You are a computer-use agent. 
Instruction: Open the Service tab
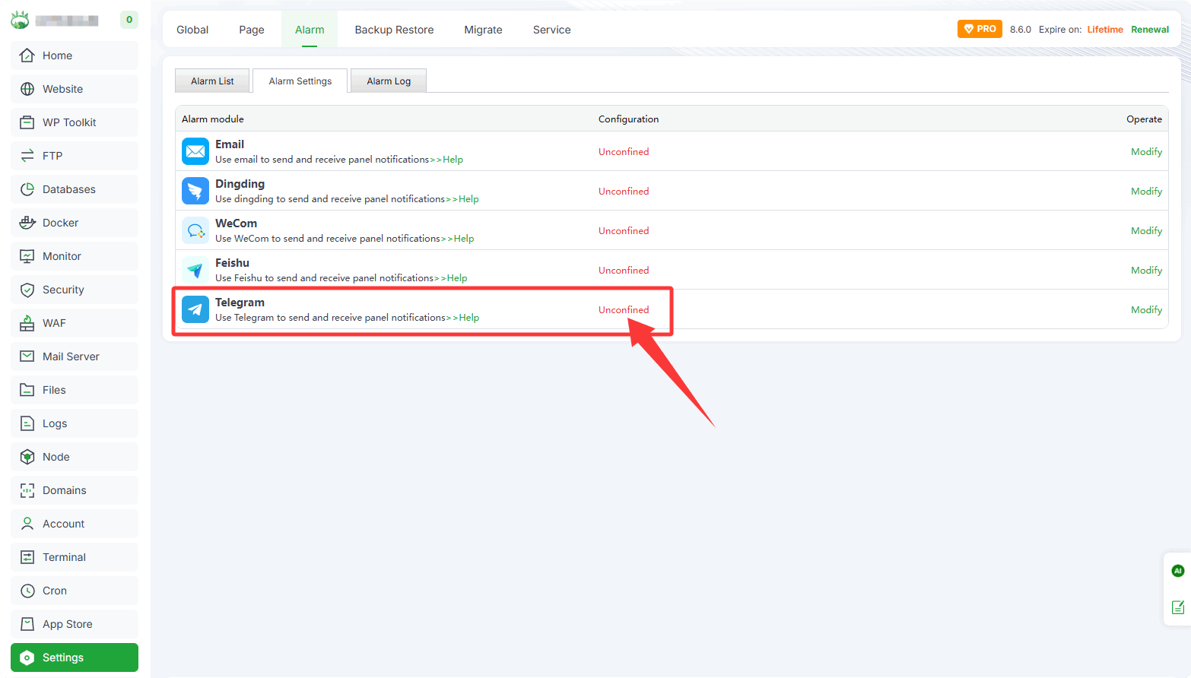tap(552, 30)
